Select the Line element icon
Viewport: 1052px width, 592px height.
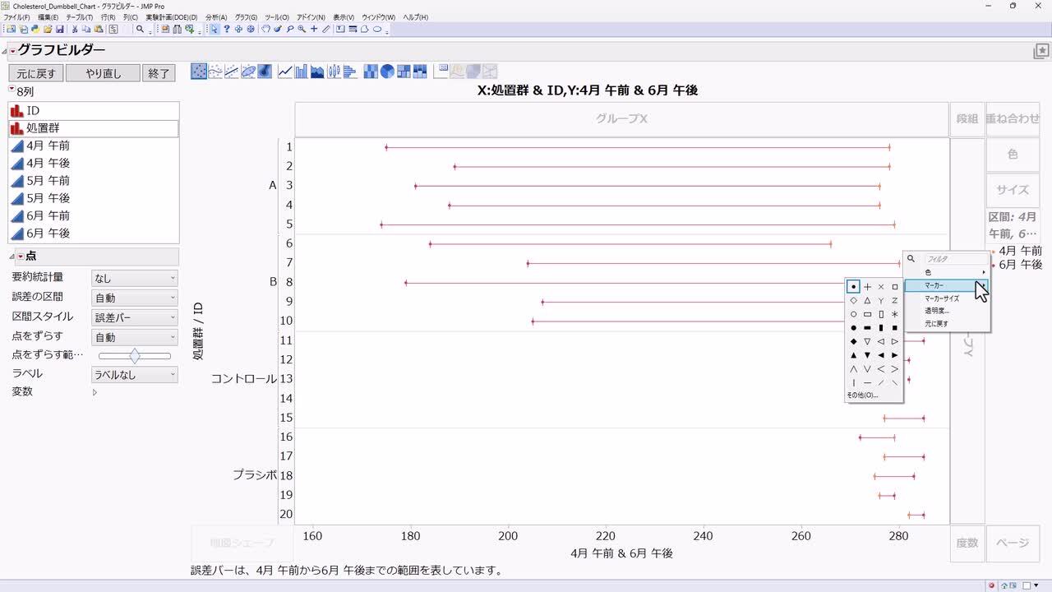285,72
